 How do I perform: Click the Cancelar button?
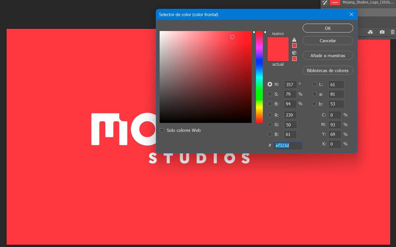click(x=328, y=41)
